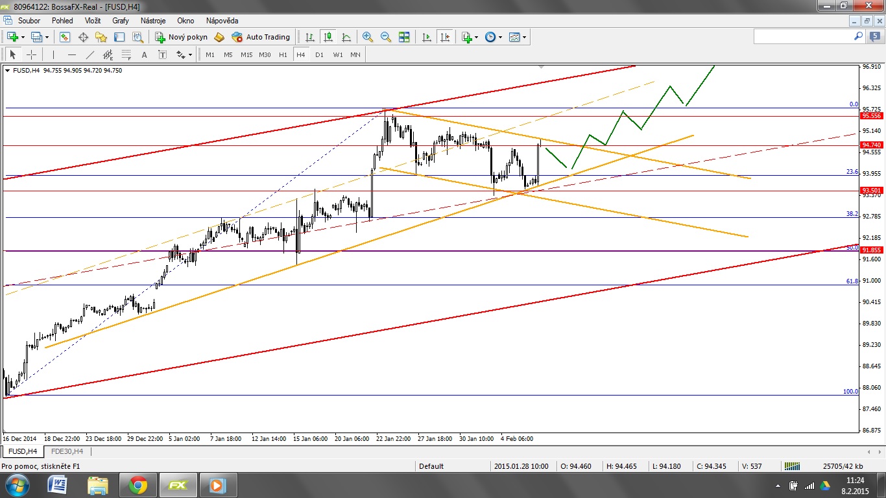The image size is (886, 498).
Task: Click the connection status 25705/42 kb
Action: (843, 466)
